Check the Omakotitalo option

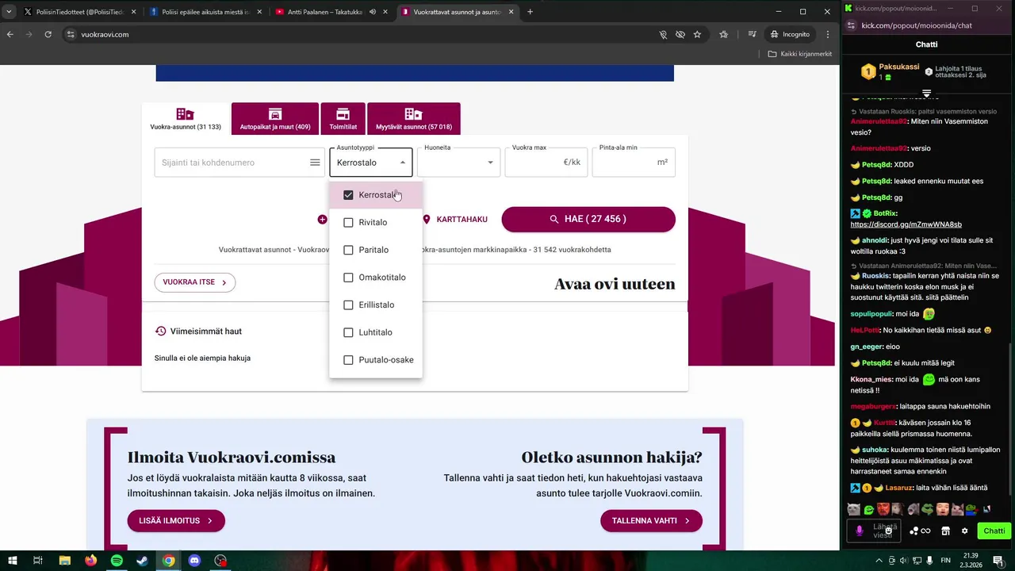[348, 278]
